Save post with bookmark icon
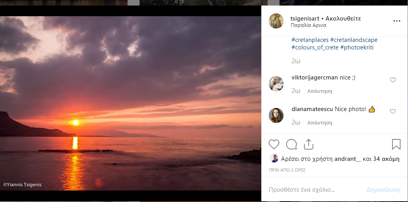Viewport: 408px width, 202px height. tap(396, 144)
